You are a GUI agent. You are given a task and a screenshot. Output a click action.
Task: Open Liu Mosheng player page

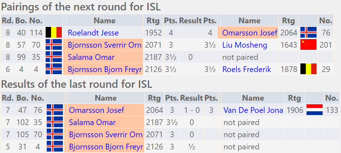click(x=244, y=45)
